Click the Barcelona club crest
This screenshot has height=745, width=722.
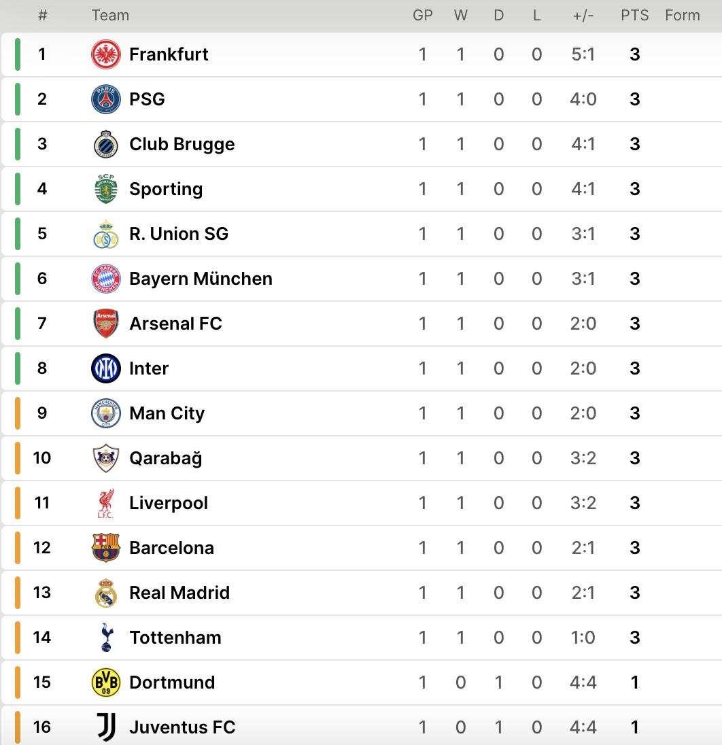click(x=105, y=548)
